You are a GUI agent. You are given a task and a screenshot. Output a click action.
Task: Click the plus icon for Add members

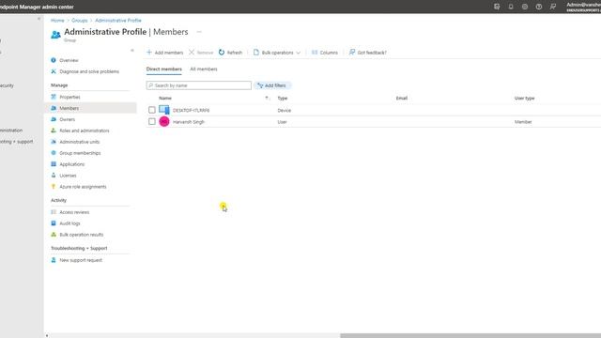[149, 53]
